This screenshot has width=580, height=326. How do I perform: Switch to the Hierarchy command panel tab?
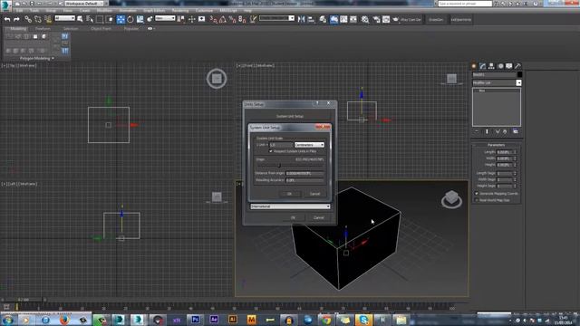click(x=491, y=66)
